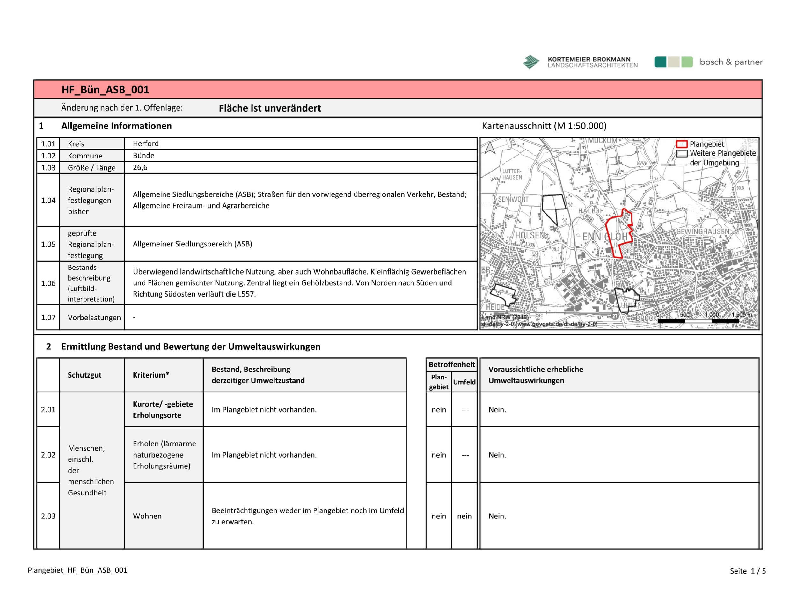Click the HF_Bün_ASB_001 title header

(105, 90)
